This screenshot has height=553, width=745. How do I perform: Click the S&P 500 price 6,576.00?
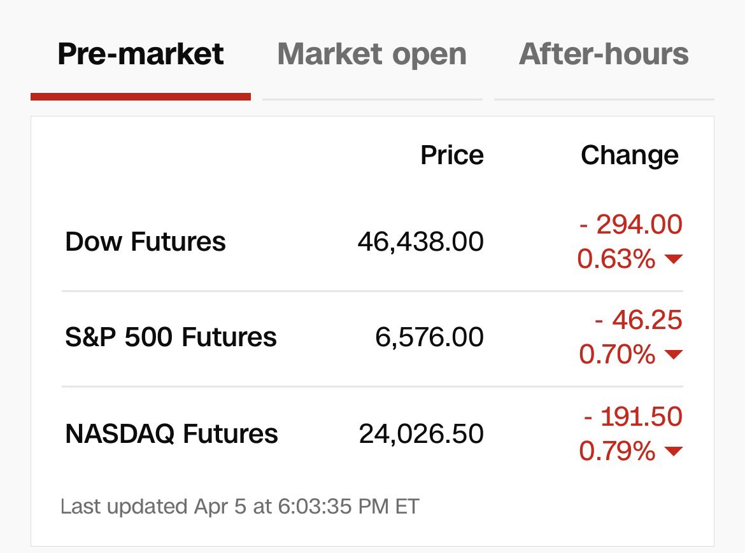click(x=430, y=337)
